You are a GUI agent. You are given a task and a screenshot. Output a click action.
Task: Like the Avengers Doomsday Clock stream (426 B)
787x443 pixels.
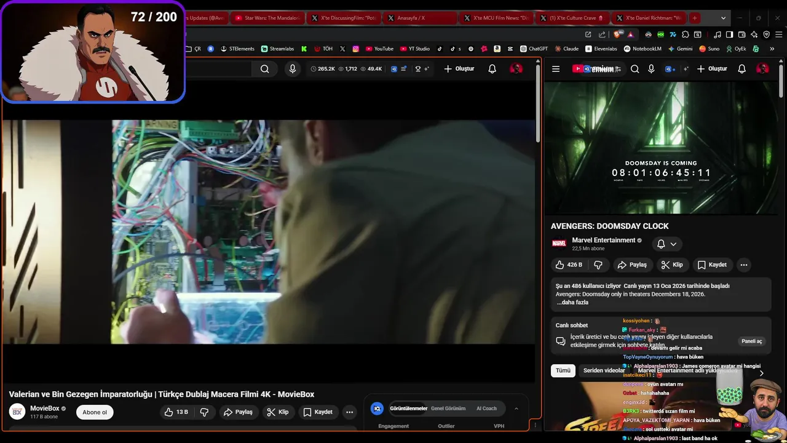click(x=569, y=265)
